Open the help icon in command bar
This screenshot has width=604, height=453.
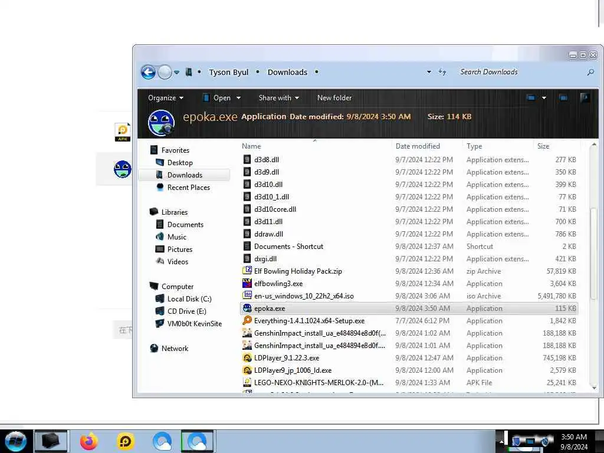(x=585, y=98)
